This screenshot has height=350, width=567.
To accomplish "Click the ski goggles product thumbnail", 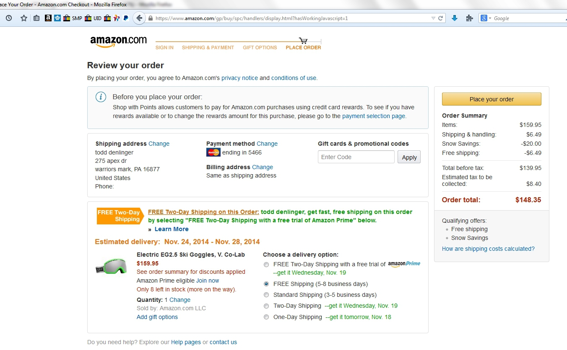I will pos(111,267).
